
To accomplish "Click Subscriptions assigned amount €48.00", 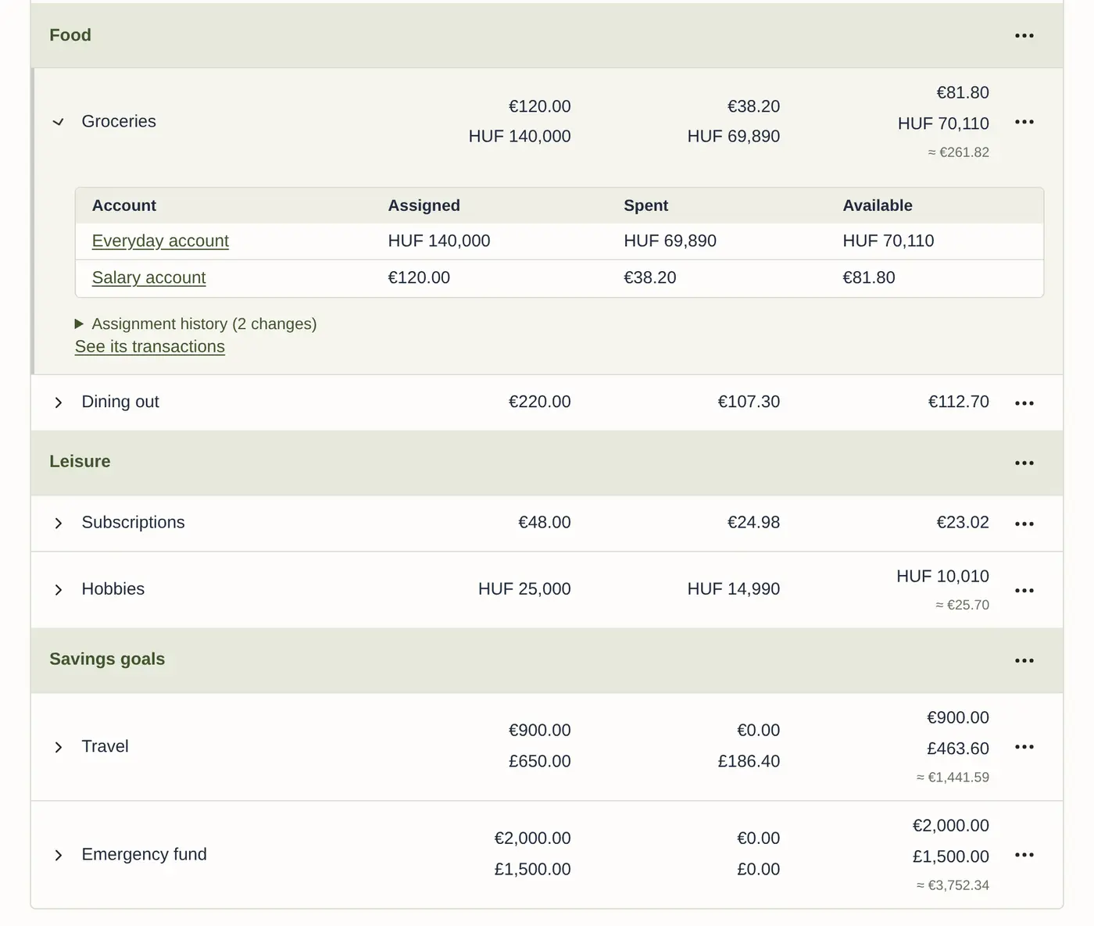I will tap(545, 522).
